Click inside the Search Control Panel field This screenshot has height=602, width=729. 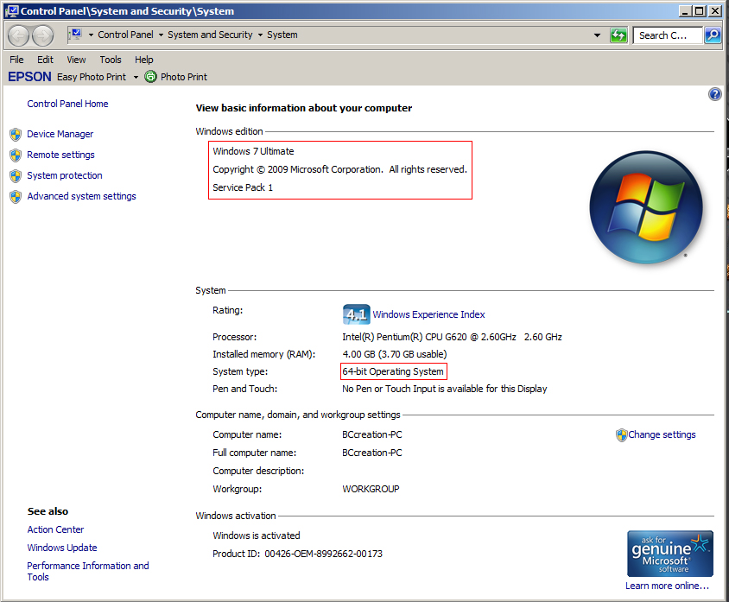(x=667, y=35)
